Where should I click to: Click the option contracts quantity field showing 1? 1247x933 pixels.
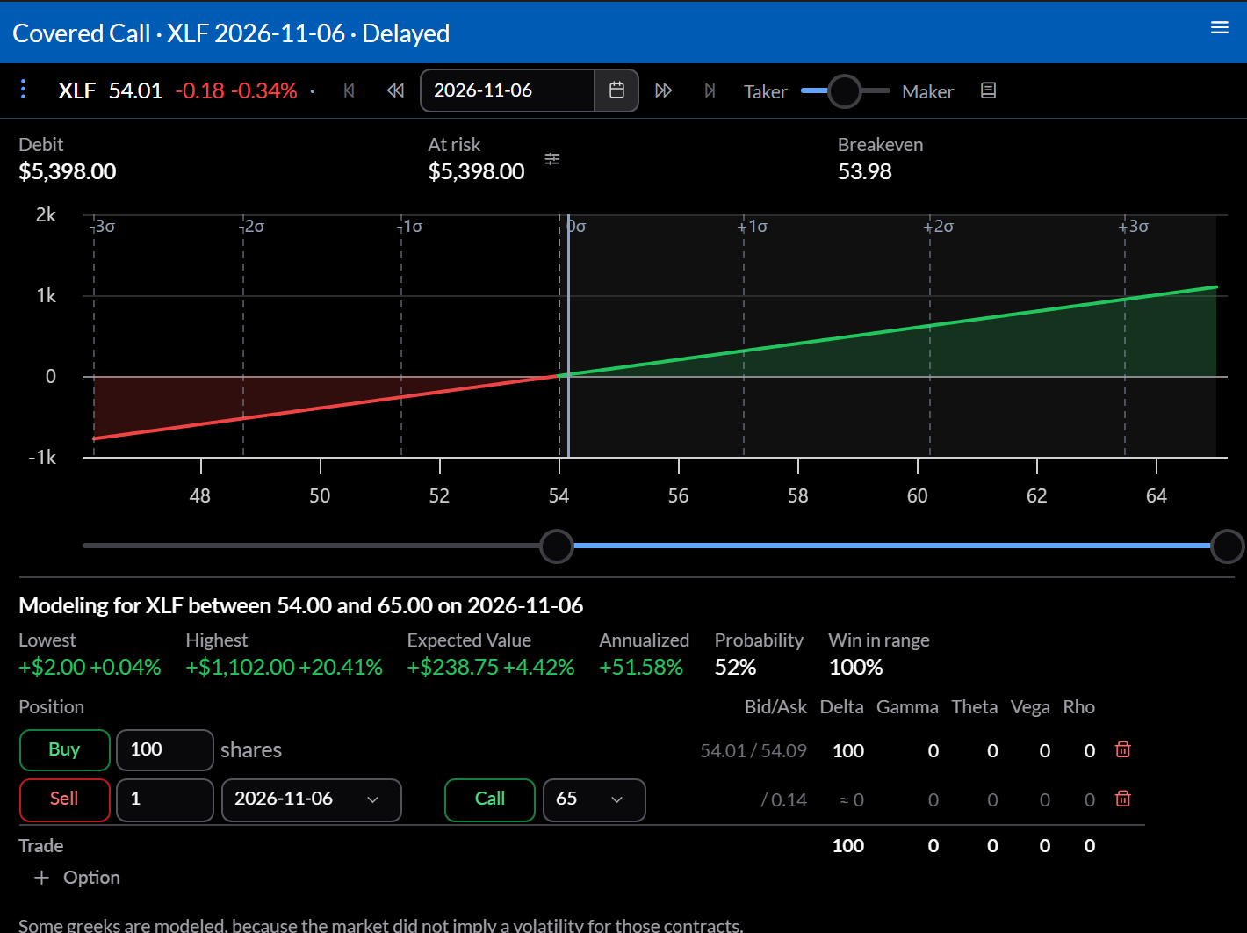click(x=165, y=799)
